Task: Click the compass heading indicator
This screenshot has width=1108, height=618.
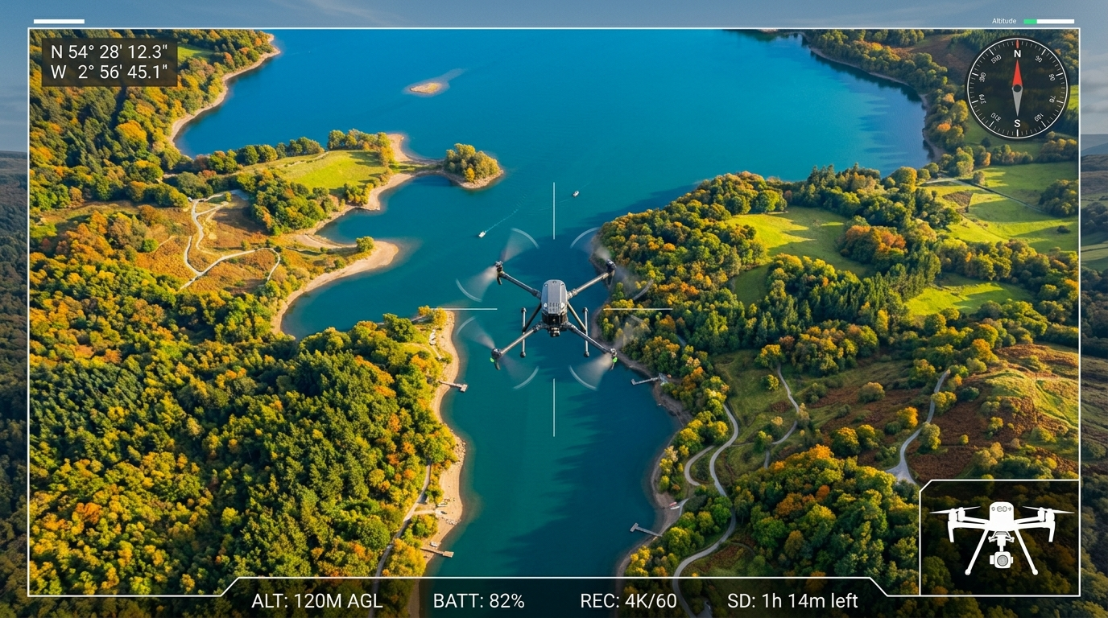Action: tap(1017, 88)
